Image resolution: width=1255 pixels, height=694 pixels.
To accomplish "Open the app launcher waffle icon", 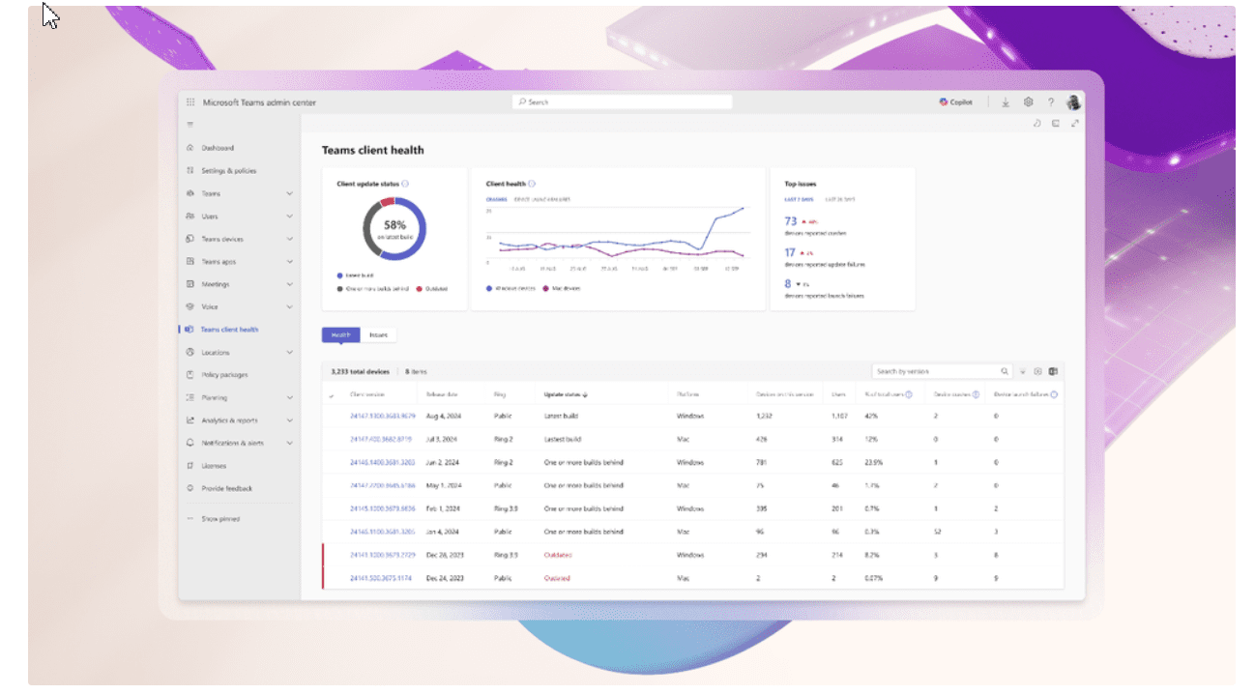I will [x=190, y=102].
